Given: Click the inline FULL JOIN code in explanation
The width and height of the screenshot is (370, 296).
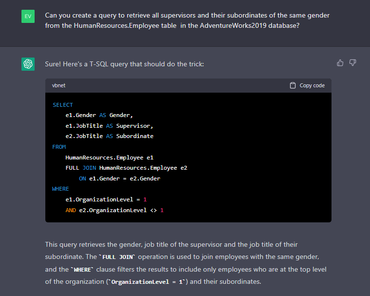Looking at the screenshot, I should pos(116,257).
